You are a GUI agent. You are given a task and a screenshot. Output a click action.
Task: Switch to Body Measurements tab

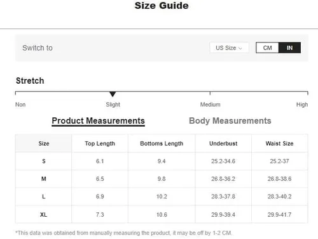[230, 121]
